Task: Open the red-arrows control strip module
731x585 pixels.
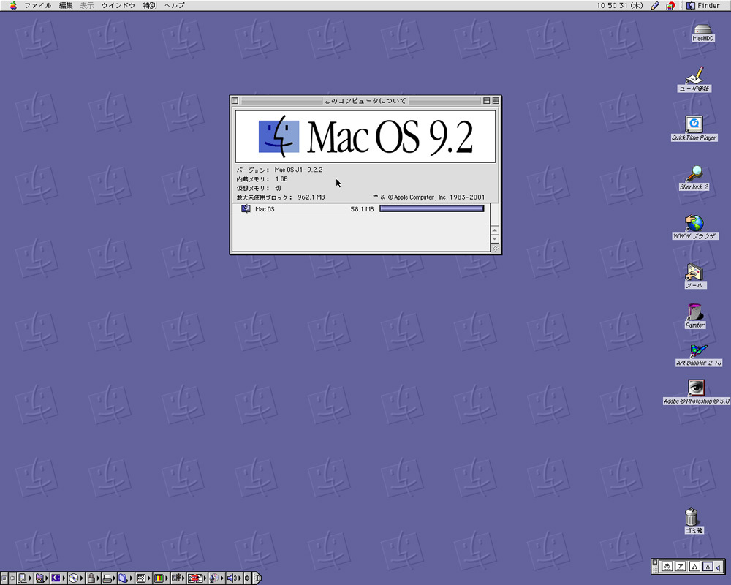Action: [197, 578]
